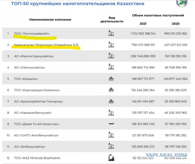Click the factory icon in the АрселорМиттал Темиртау row
195x164 pixels.
(x=111, y=101)
